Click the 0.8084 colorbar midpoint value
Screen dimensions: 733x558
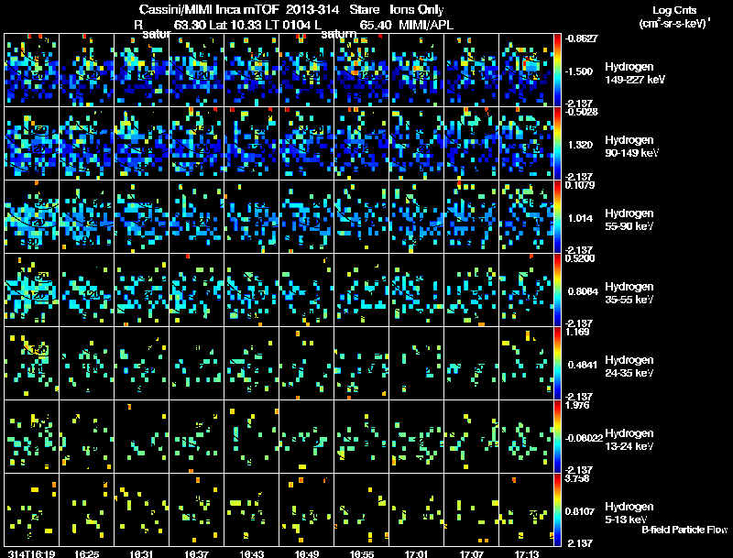tap(583, 291)
